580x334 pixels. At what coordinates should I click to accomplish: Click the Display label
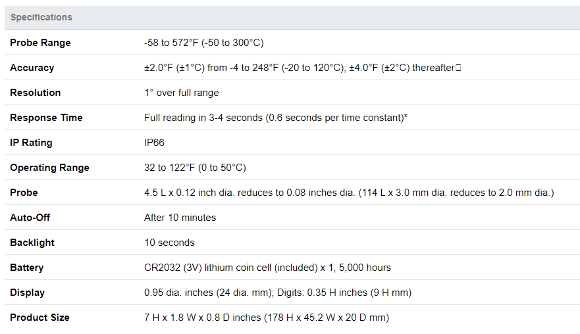click(27, 293)
